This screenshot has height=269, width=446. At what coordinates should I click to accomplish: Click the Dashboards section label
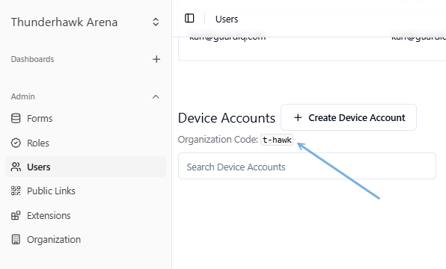tap(32, 59)
